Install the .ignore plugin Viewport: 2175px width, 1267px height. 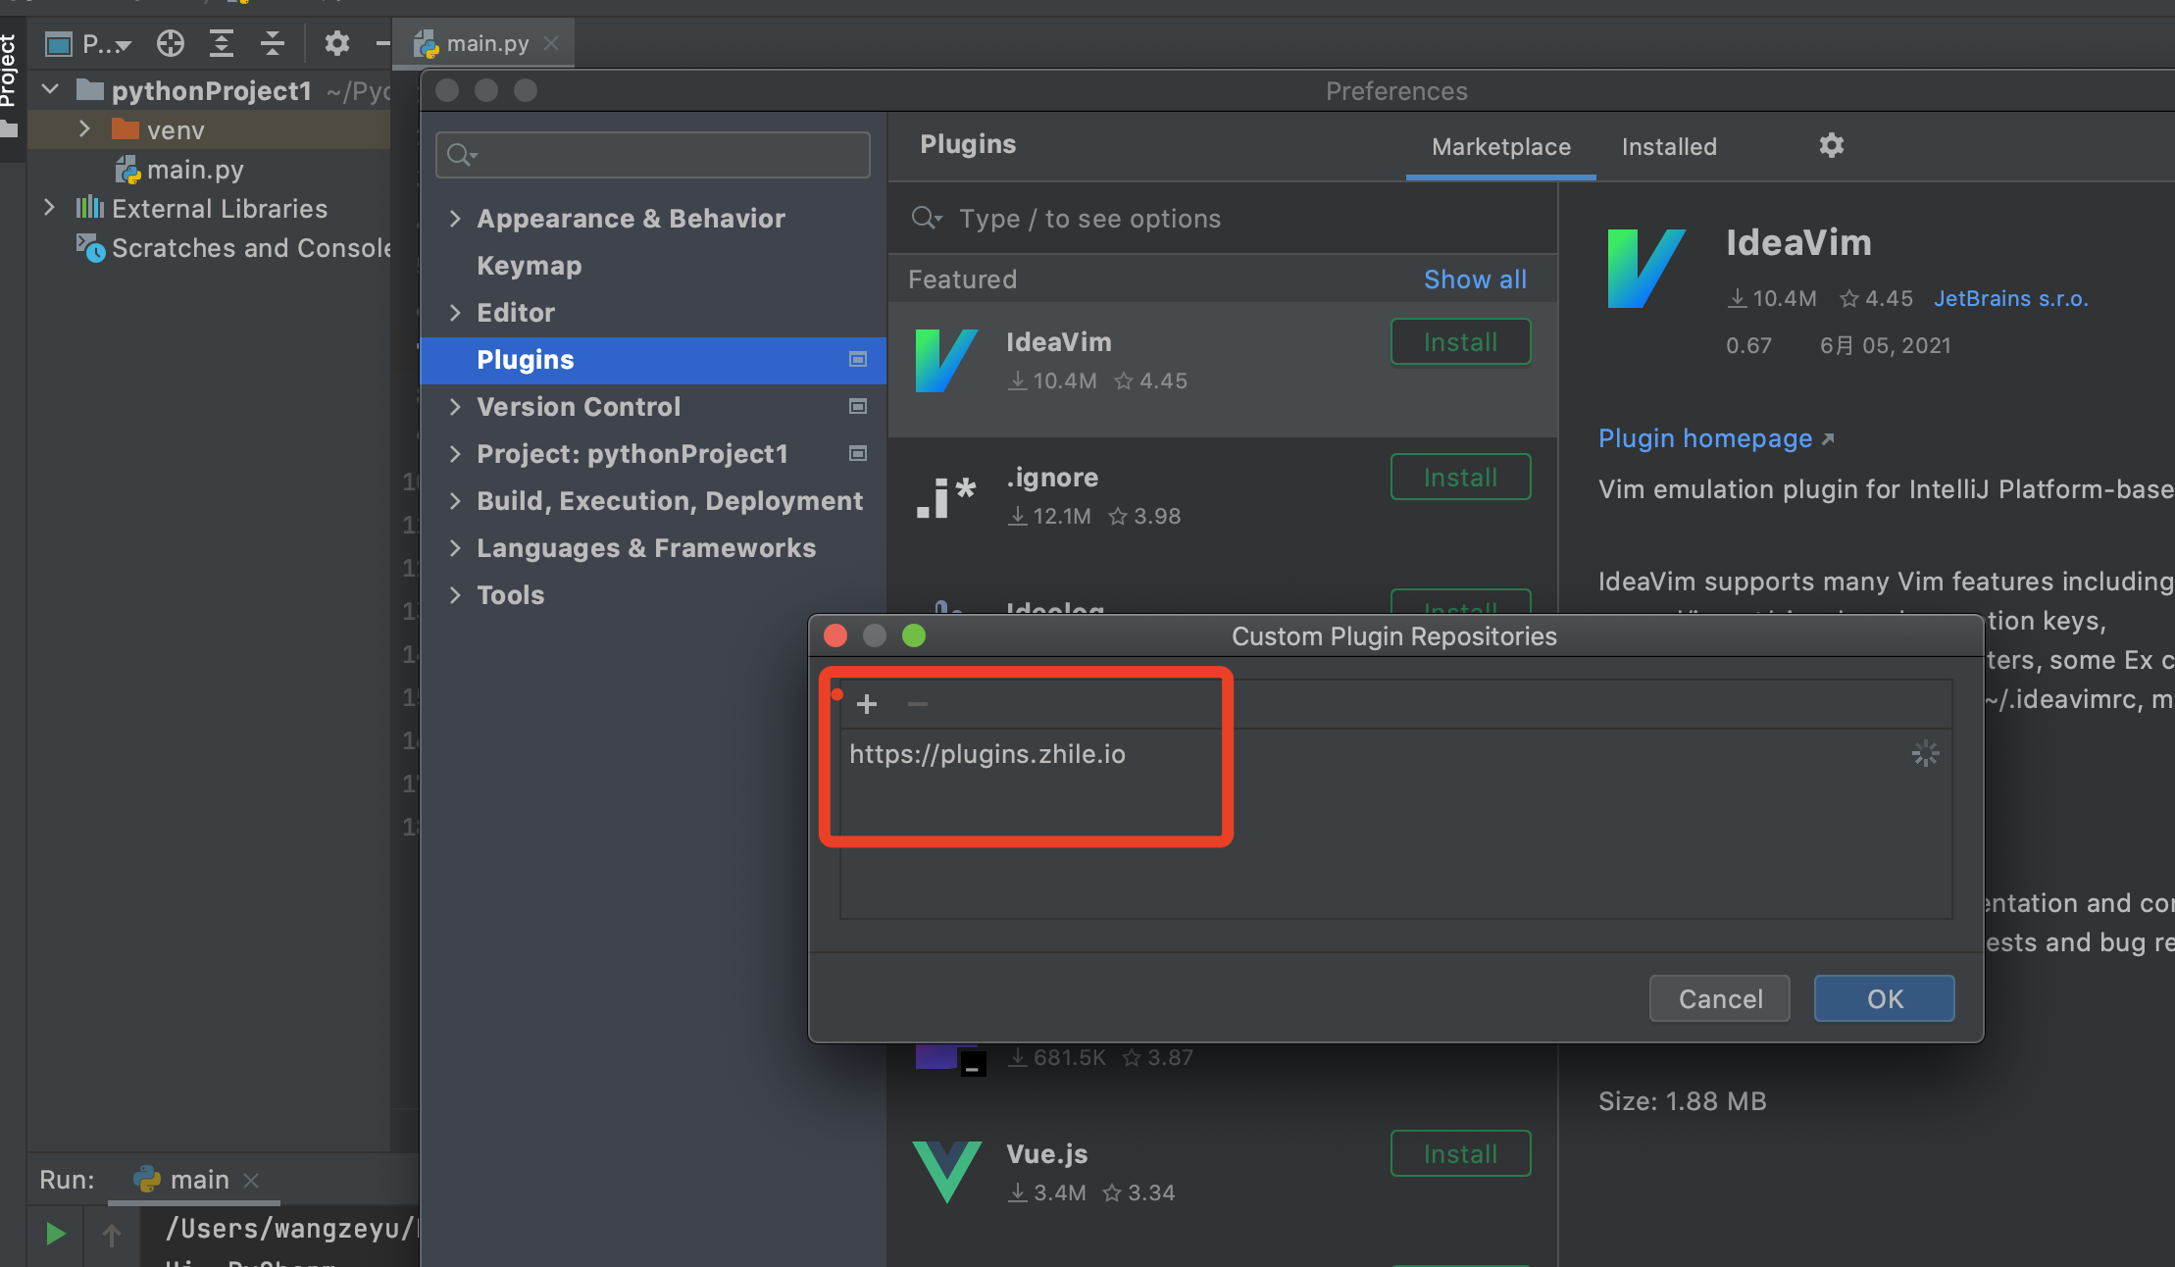pyautogui.click(x=1459, y=478)
